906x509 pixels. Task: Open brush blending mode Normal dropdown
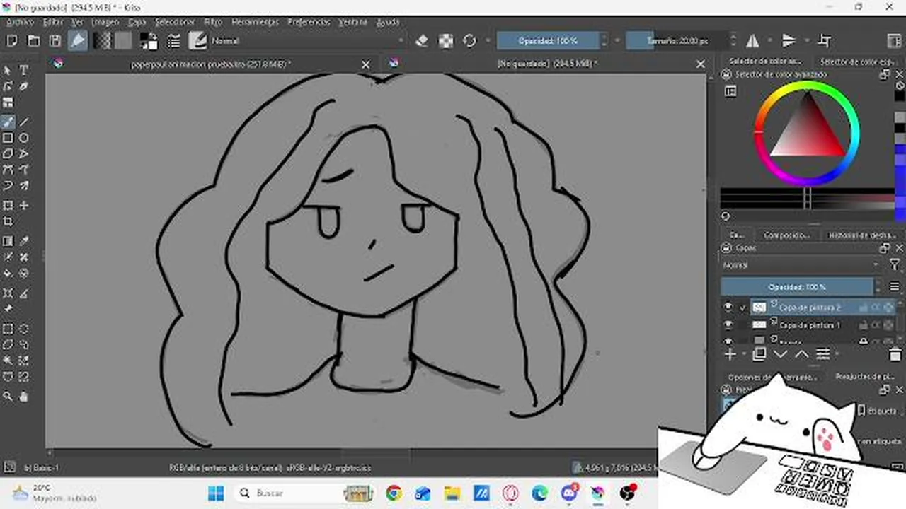pyautogui.click(x=306, y=41)
